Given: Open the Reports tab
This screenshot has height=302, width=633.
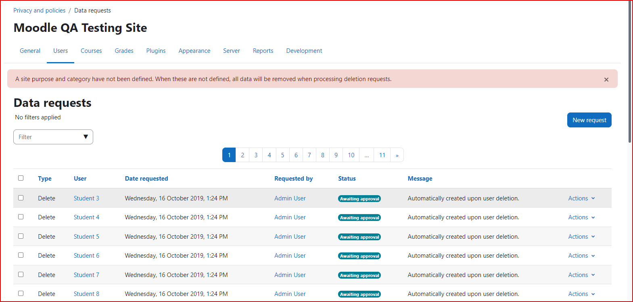Looking at the screenshot, I should tap(263, 51).
